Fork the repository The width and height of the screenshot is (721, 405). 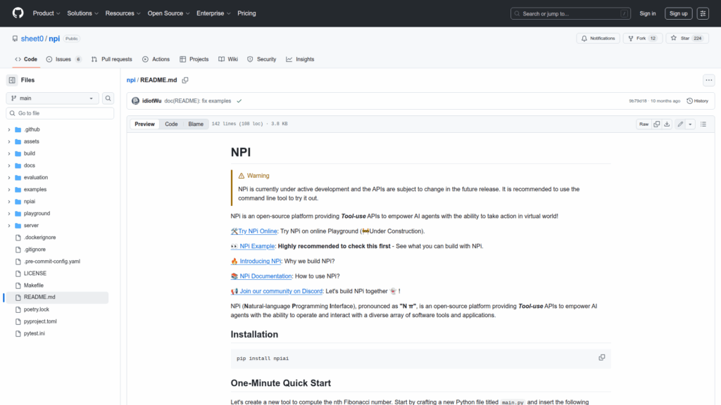click(x=642, y=38)
